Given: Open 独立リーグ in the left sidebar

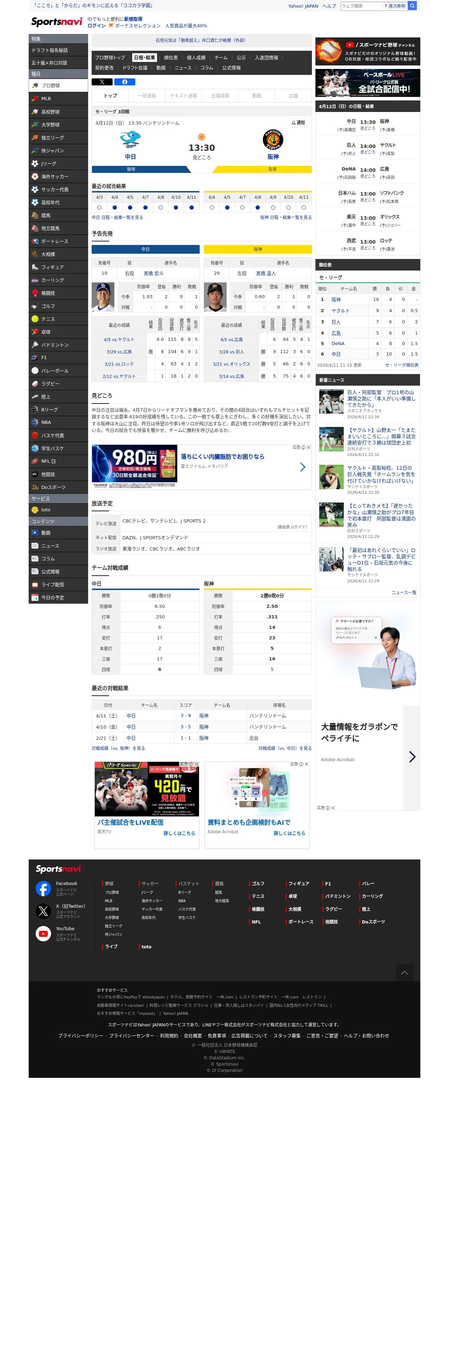Looking at the screenshot, I should click(58, 138).
